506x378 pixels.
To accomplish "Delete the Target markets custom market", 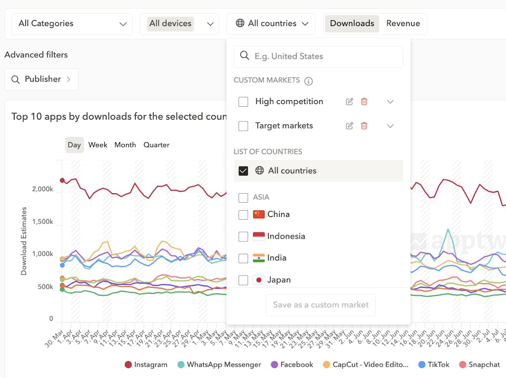I will [364, 126].
